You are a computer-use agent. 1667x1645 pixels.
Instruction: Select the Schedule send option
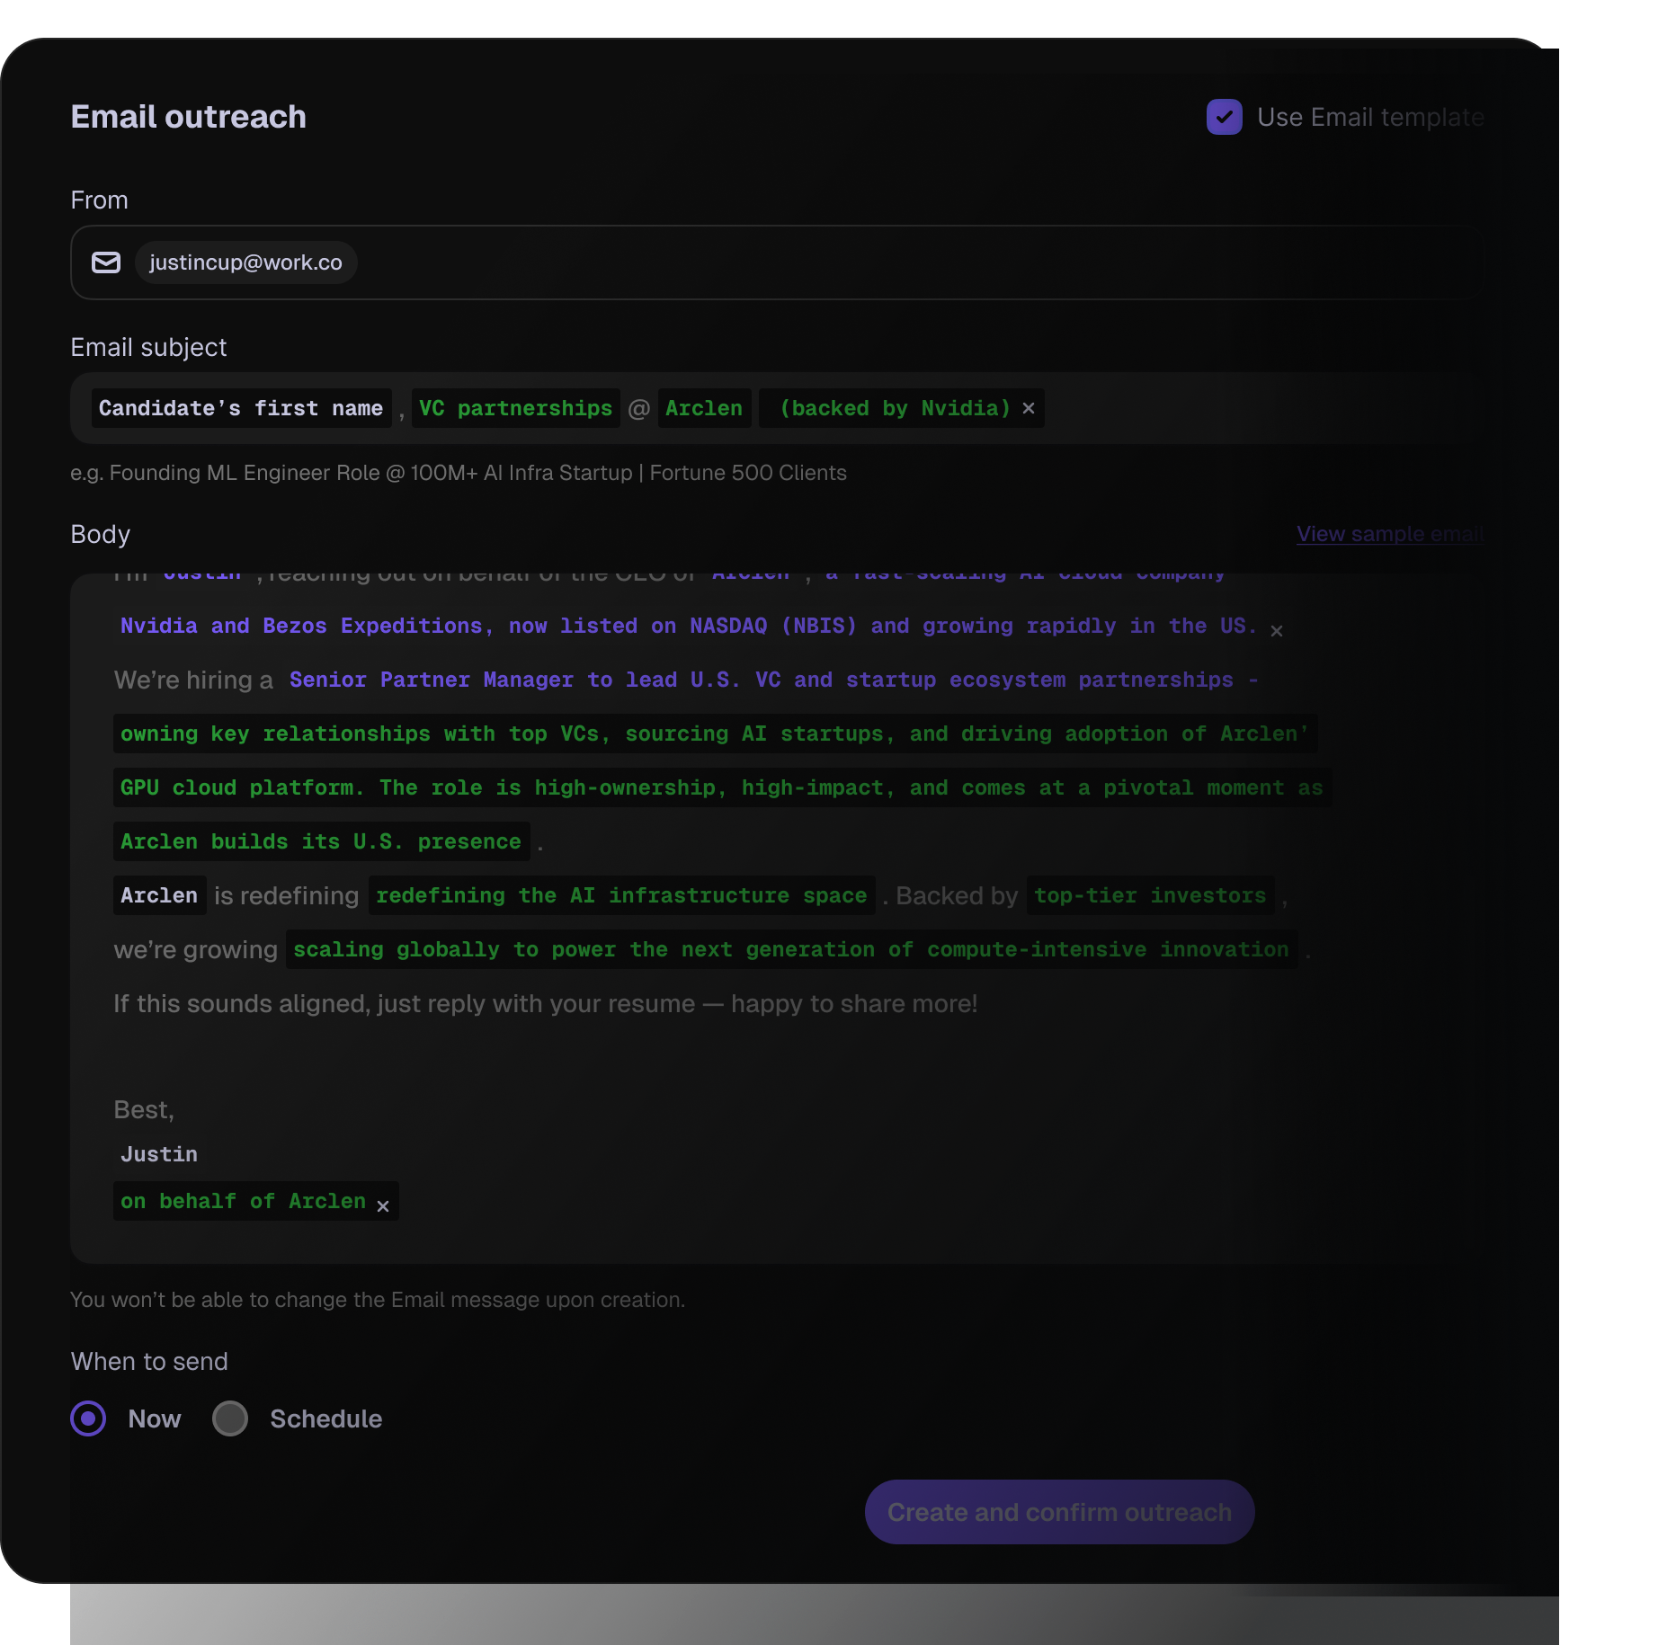click(x=230, y=1418)
